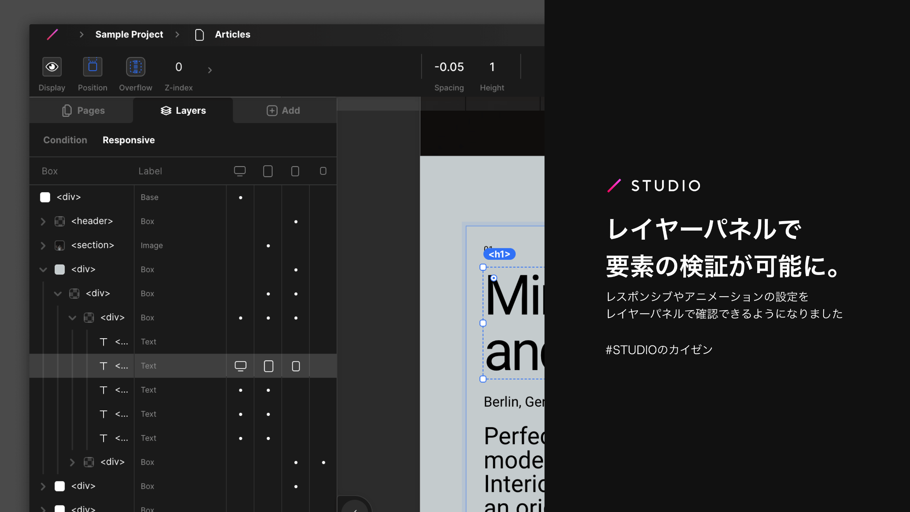This screenshot has height=512, width=910.
Task: Click the small tablet icon on the highlighted Text row
Action: pyautogui.click(x=296, y=366)
